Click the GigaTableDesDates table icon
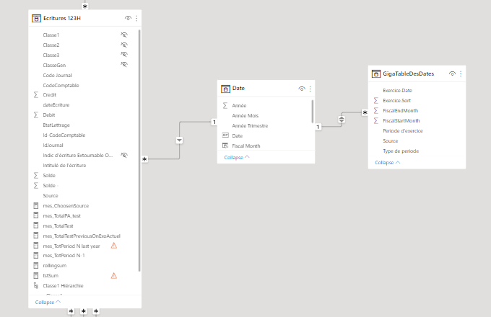This screenshot has height=317, width=491. point(375,74)
